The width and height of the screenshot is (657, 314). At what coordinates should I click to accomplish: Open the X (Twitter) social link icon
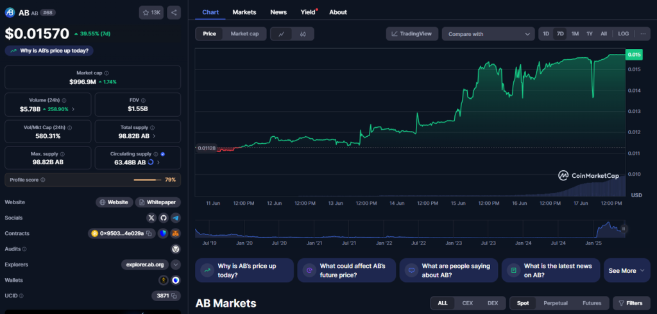click(151, 218)
